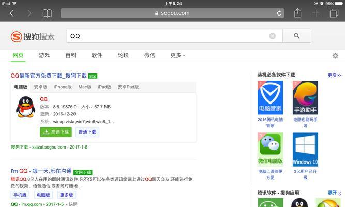Open the QQ最新官方免费下载 result title
Screen dimensions: 345x207
[x=49, y=76]
